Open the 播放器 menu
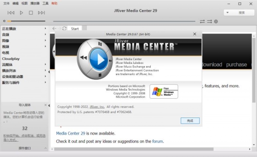Screen dimensions: 257x157 pyautogui.click(x=35, y=3)
